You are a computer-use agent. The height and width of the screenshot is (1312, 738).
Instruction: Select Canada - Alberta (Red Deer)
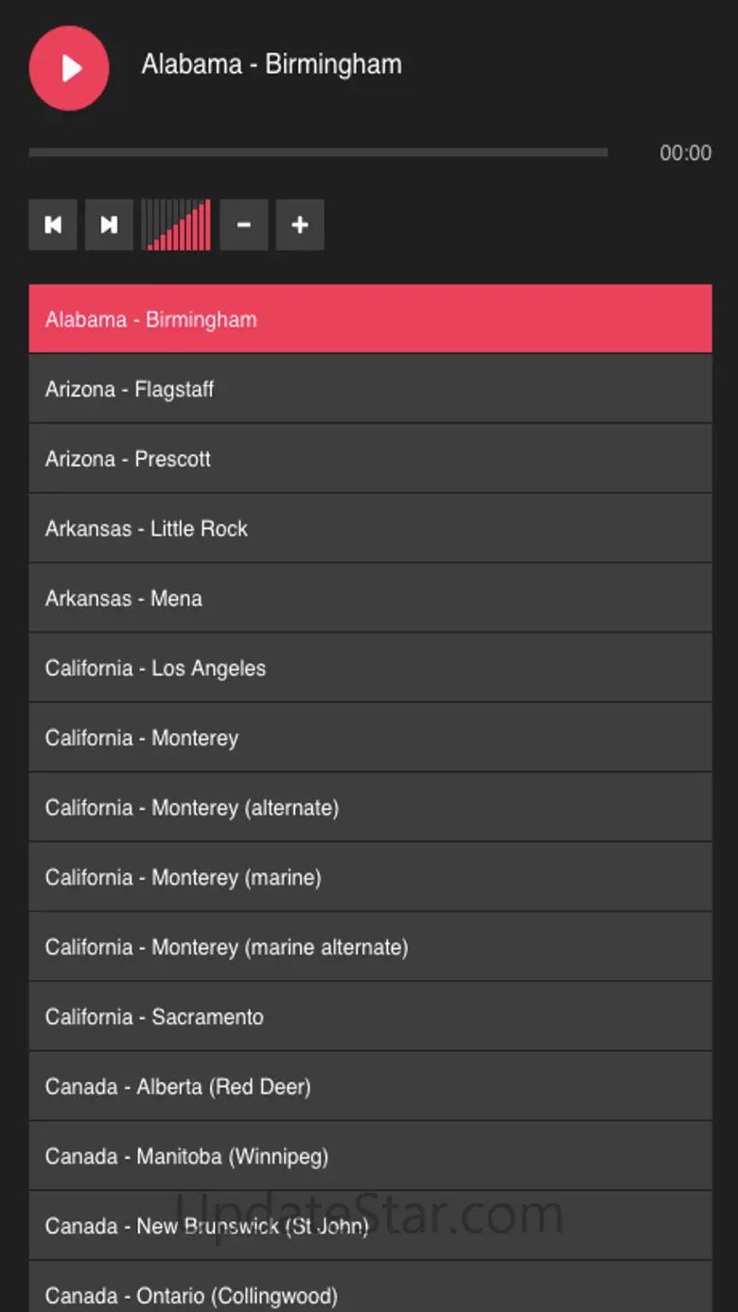click(370, 1087)
